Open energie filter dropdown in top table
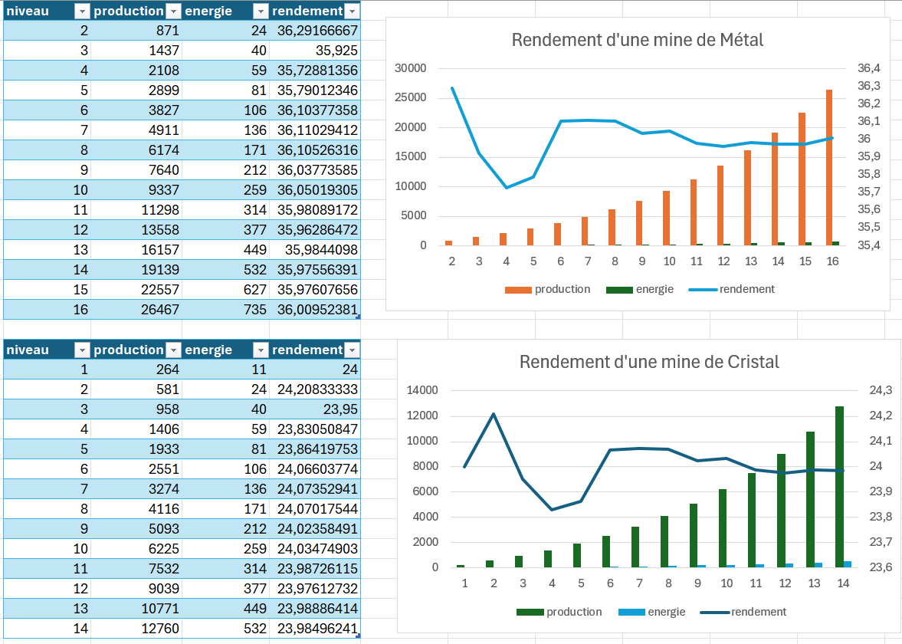This screenshot has height=644, width=902. click(261, 11)
